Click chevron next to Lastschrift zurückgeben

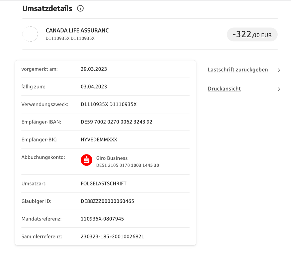tap(279, 70)
